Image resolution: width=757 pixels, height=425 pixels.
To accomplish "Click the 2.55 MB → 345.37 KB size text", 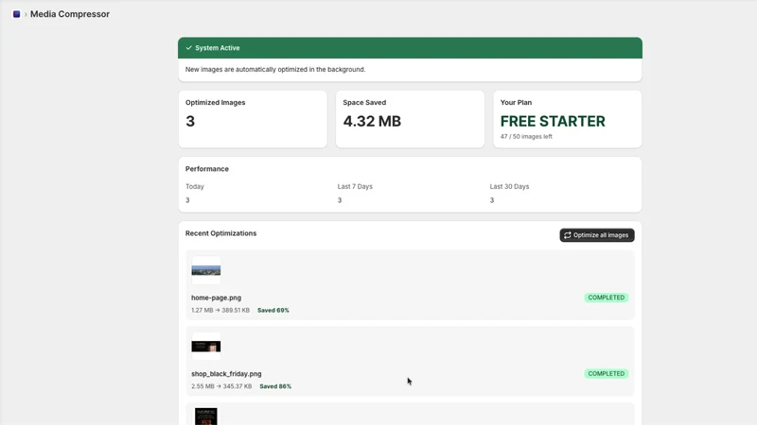I will point(221,386).
